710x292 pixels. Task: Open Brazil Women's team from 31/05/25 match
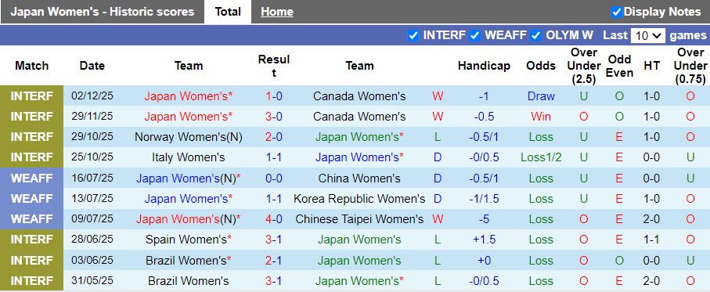click(x=189, y=281)
